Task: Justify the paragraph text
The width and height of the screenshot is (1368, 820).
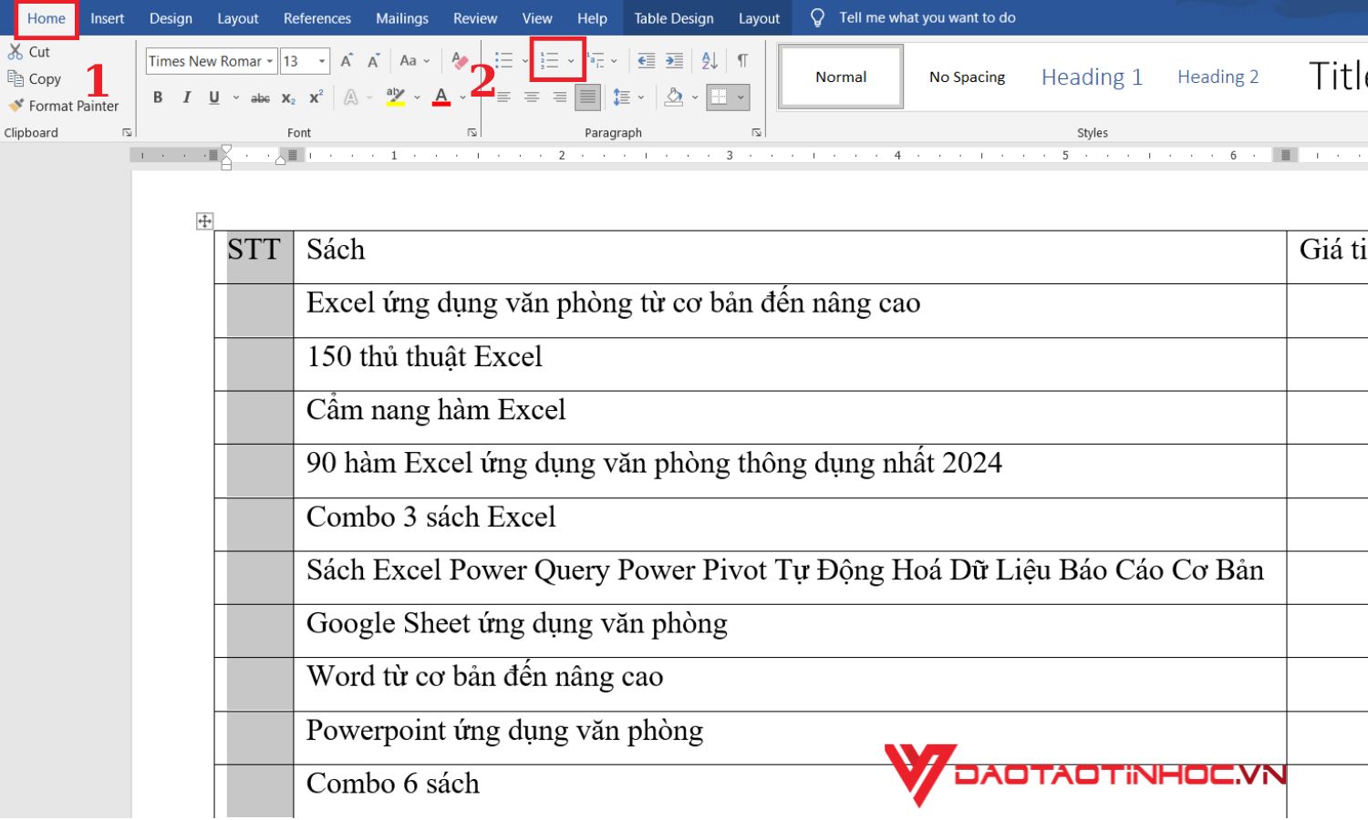Action: [x=588, y=97]
